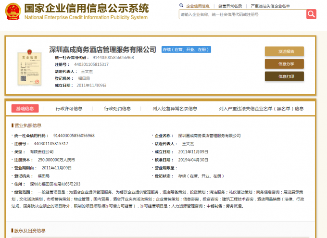Open the 列入严重违法失信企业名单（黑名单）信息 tab
Screen dimensions: 327x238
(261, 109)
